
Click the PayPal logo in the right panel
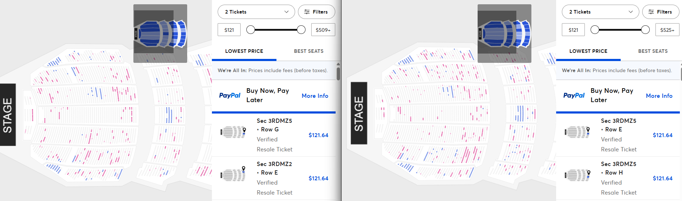[574, 95]
